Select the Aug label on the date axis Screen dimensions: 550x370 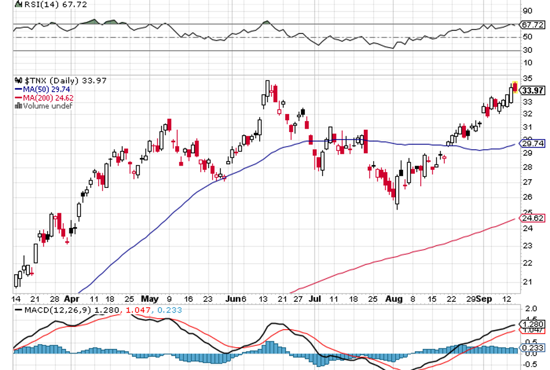[x=394, y=298]
